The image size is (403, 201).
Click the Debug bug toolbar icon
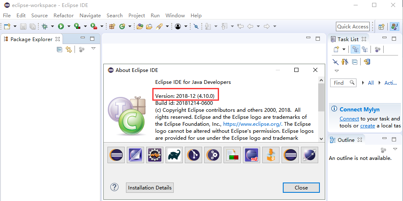tap(45, 26)
